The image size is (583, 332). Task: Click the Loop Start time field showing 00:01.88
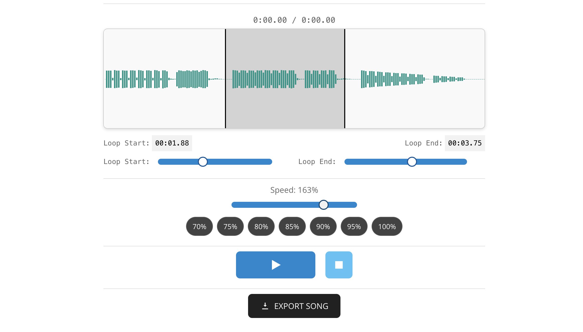(x=172, y=143)
